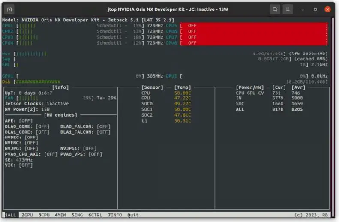Open the 3CPU tab

tap(44, 215)
